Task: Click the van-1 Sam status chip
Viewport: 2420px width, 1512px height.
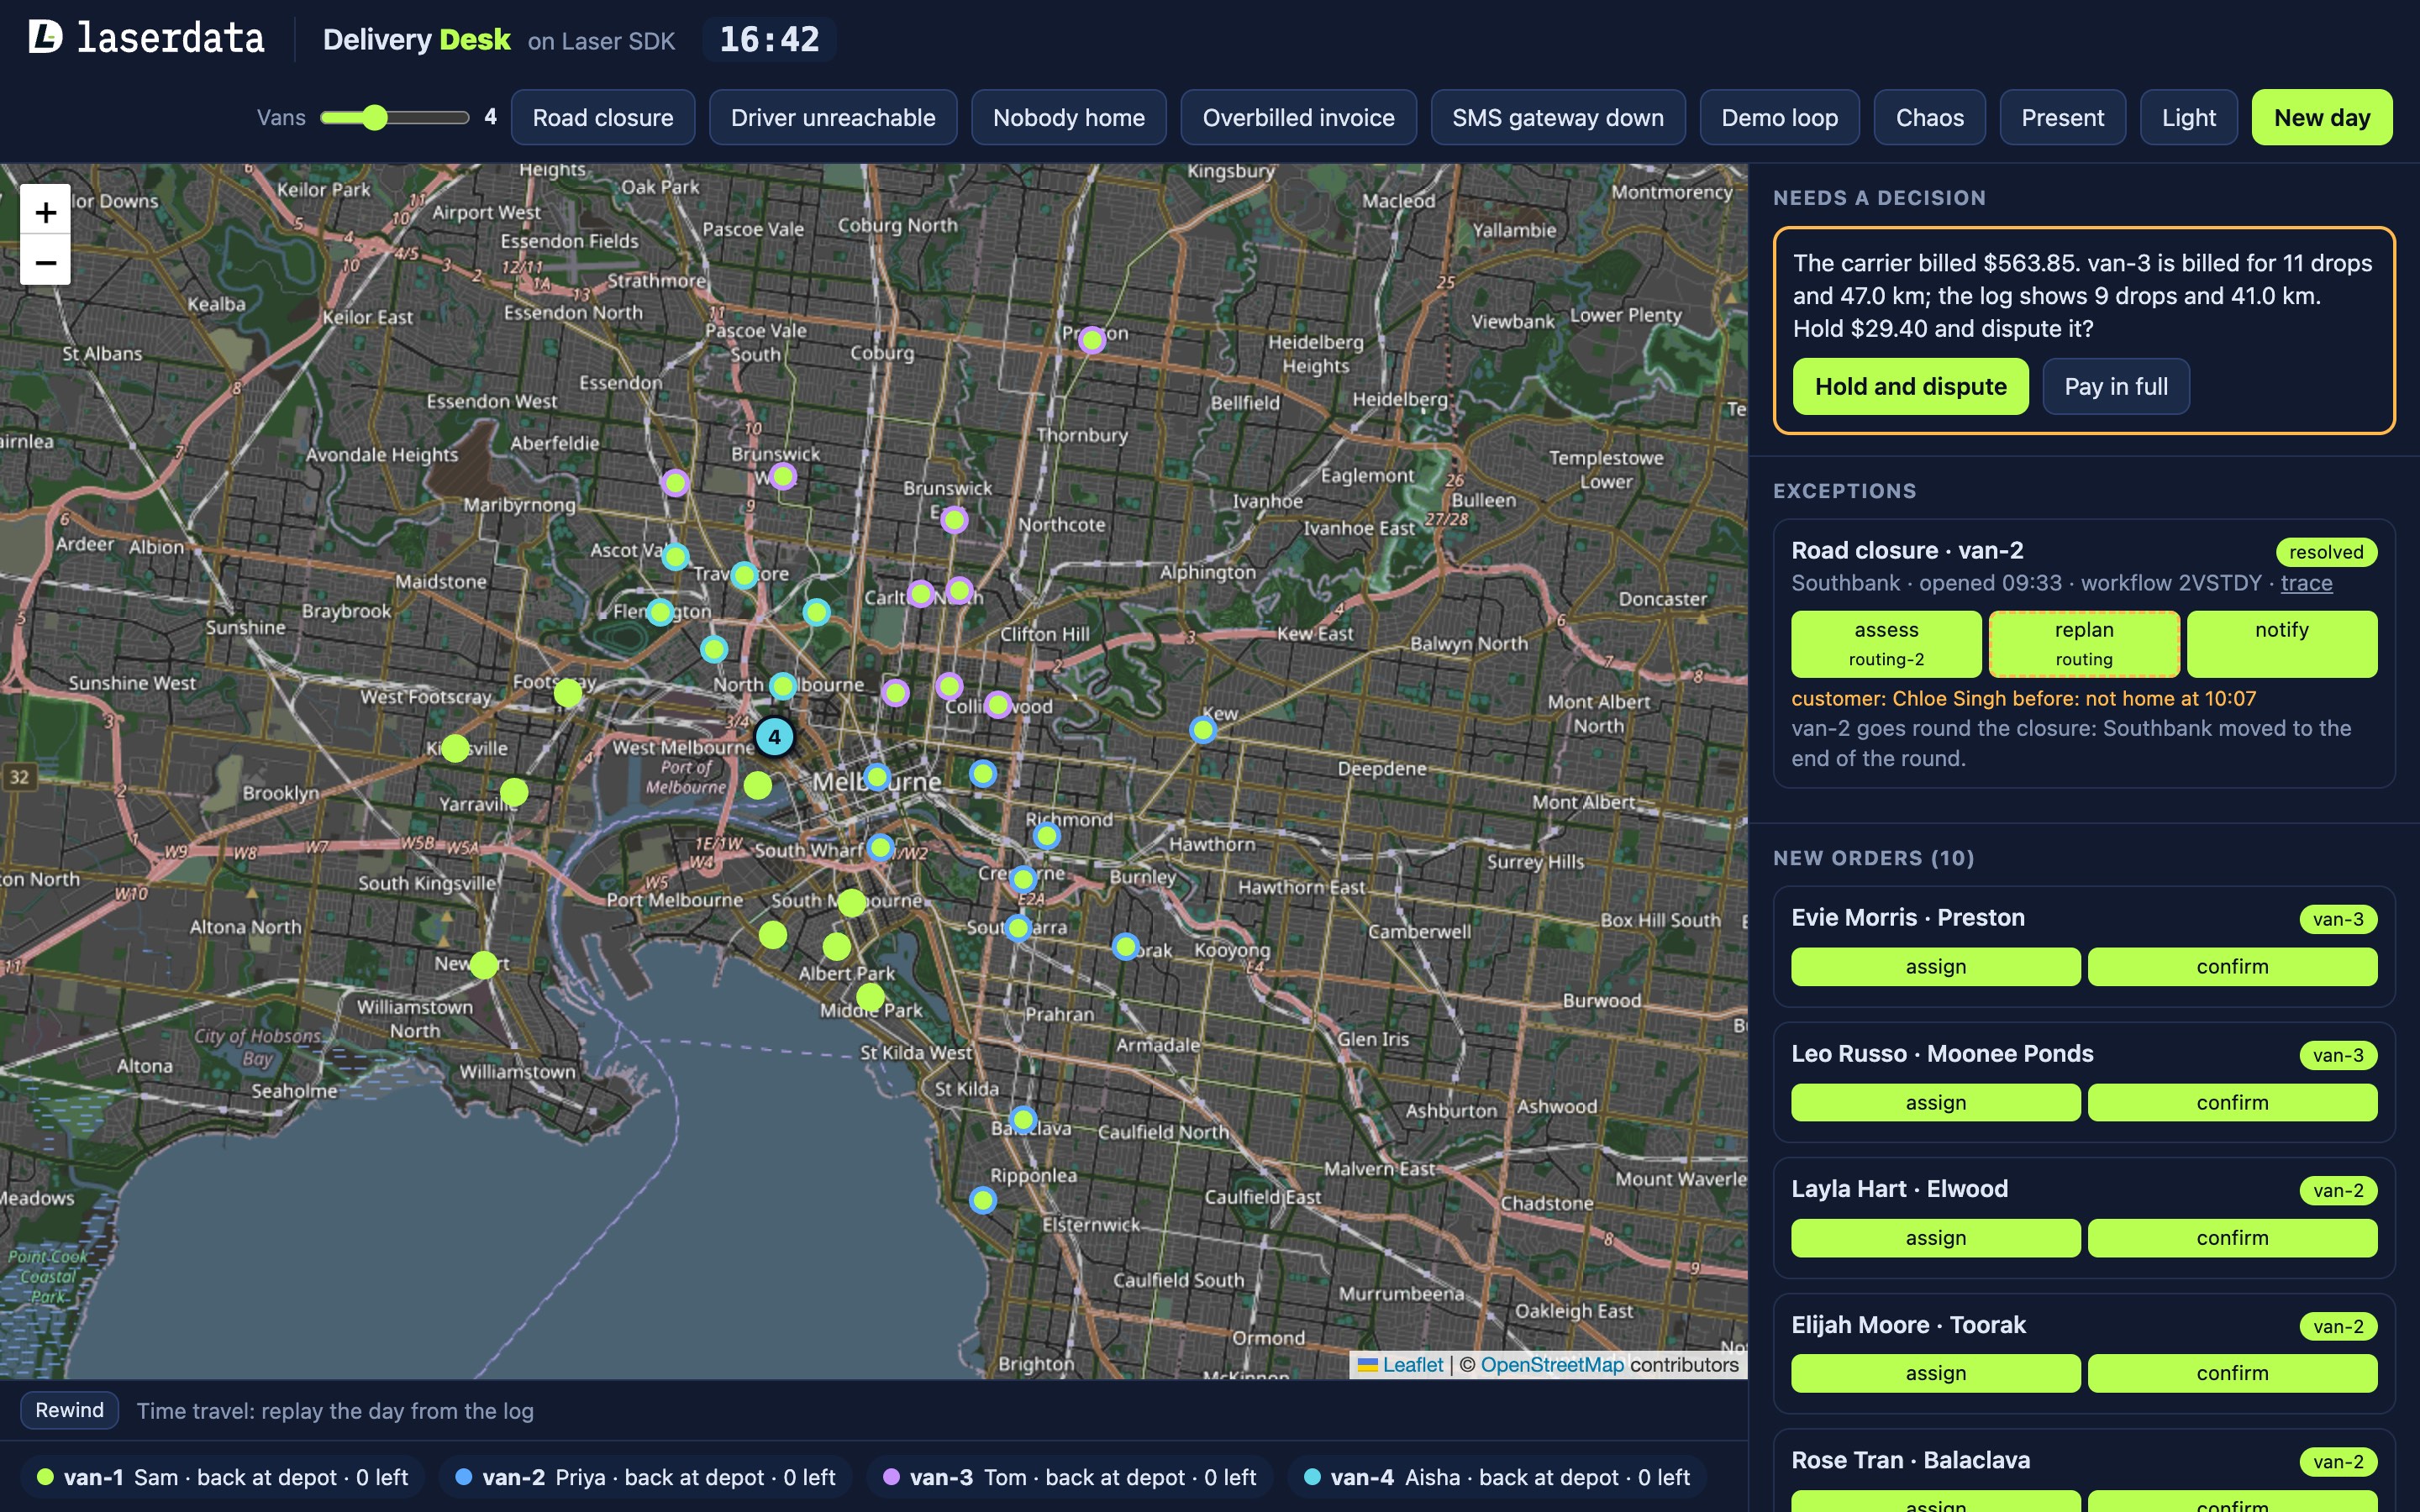Action: click(x=224, y=1477)
